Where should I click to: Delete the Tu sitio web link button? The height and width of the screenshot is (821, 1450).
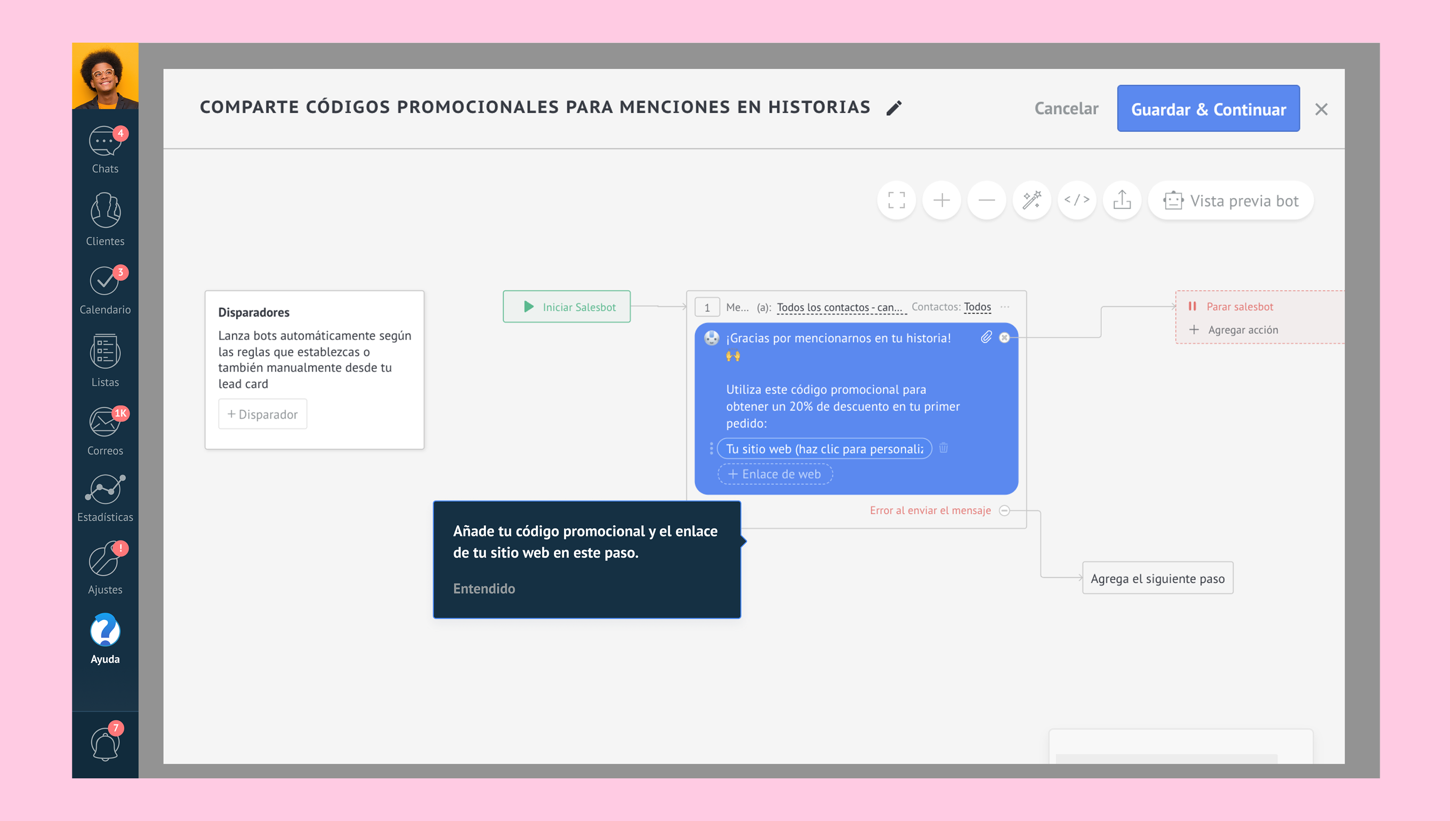click(943, 448)
